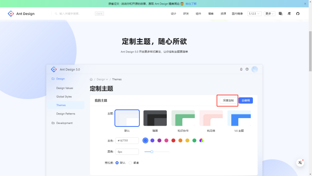Image resolution: width=312 pixels, height=176 pixels.
Task: Click the Development folder icon in the sidebar
Action: pos(53,123)
